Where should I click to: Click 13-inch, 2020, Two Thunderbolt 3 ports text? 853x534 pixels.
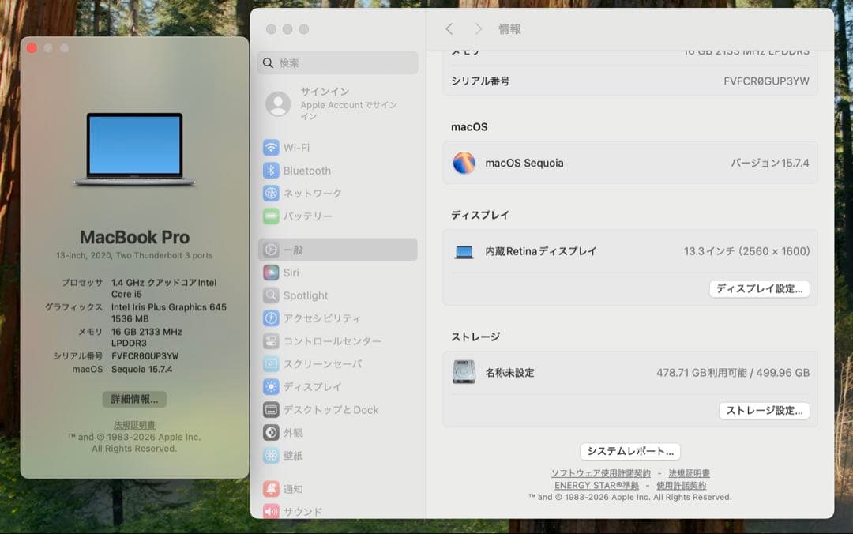[x=134, y=255]
